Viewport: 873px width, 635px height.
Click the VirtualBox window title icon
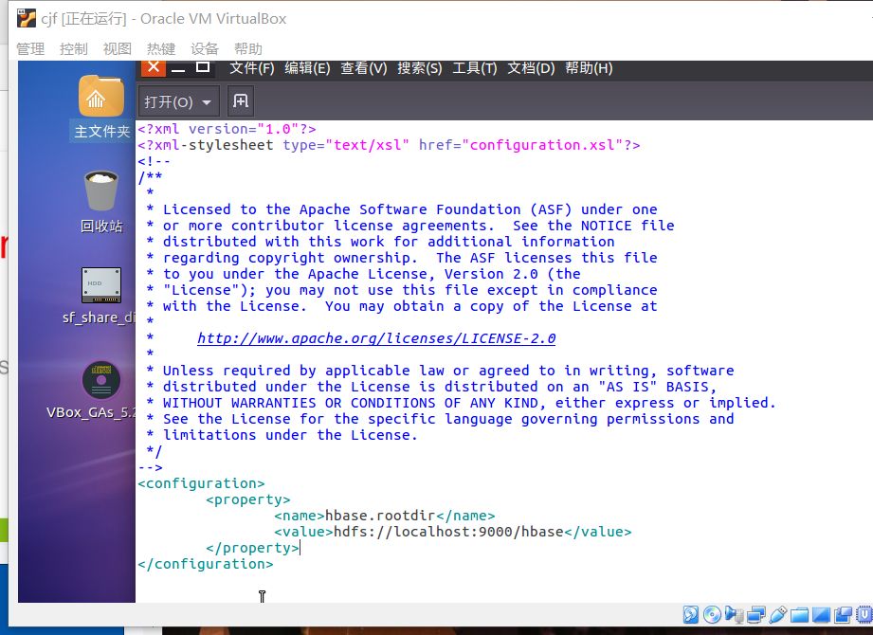(27, 18)
